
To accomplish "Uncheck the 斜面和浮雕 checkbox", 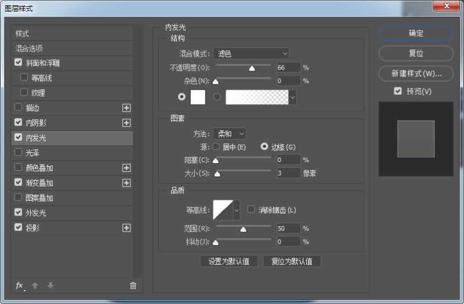I will coord(19,63).
